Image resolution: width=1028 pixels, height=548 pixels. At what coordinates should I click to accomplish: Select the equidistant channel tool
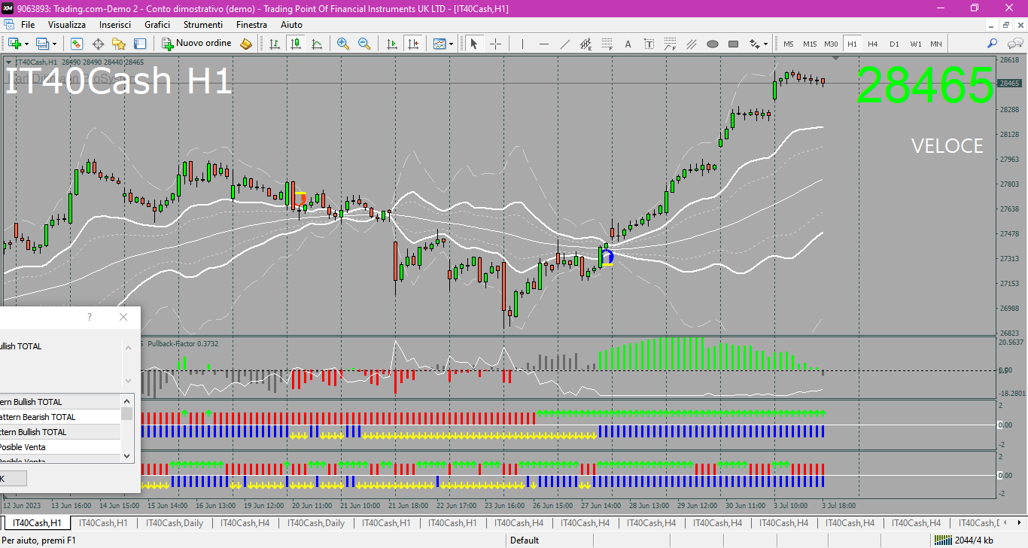pos(585,44)
